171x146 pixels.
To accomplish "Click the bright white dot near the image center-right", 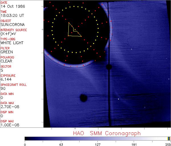I will pos(119,99).
